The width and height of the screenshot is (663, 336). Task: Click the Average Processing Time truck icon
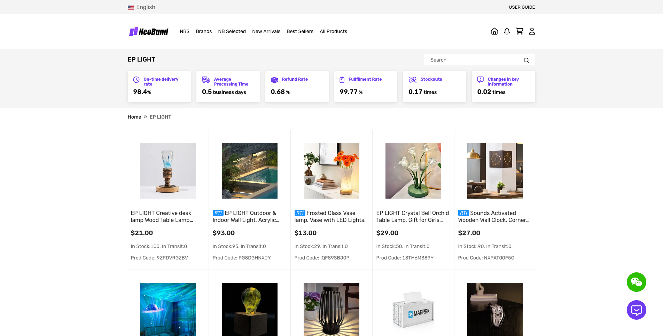[x=206, y=80]
